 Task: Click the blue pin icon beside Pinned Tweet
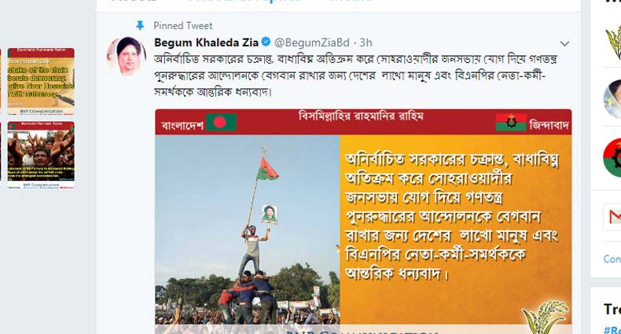point(140,26)
